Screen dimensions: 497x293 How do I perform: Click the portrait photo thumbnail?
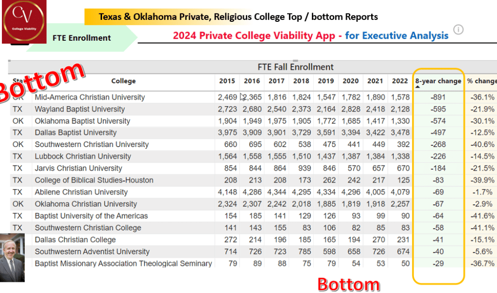click(12, 257)
